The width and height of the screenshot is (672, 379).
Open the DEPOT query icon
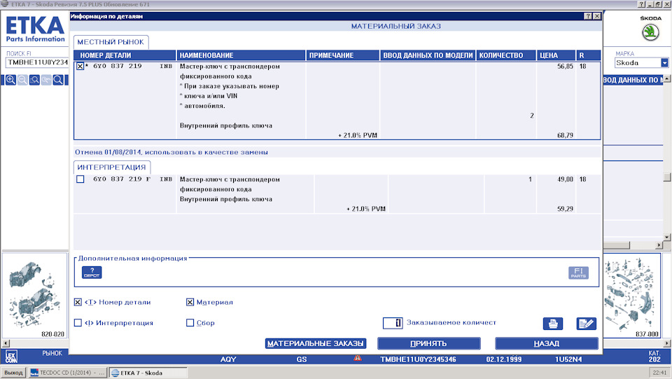[x=92, y=273]
